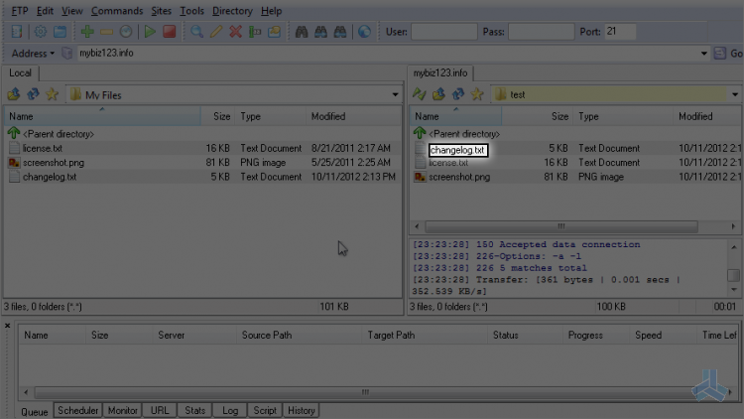
Task: Open the remote test folder dropdown
Action: tap(735, 94)
